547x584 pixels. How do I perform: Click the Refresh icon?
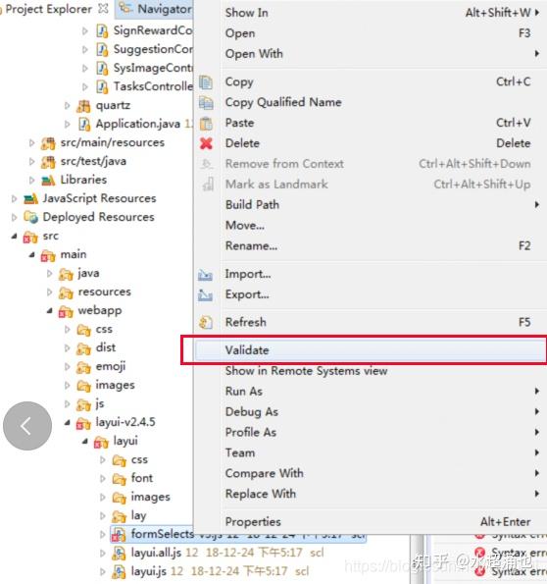206,323
